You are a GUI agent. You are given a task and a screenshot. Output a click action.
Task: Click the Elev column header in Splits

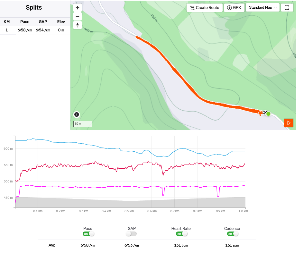(61, 22)
